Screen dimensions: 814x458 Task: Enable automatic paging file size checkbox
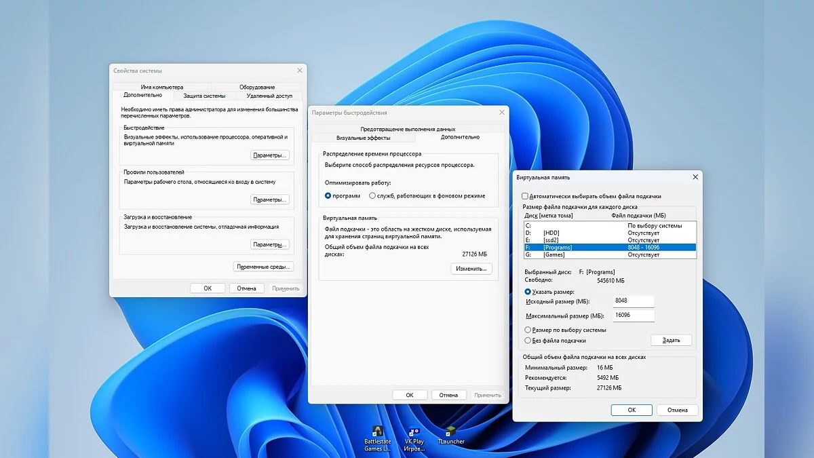click(x=525, y=196)
